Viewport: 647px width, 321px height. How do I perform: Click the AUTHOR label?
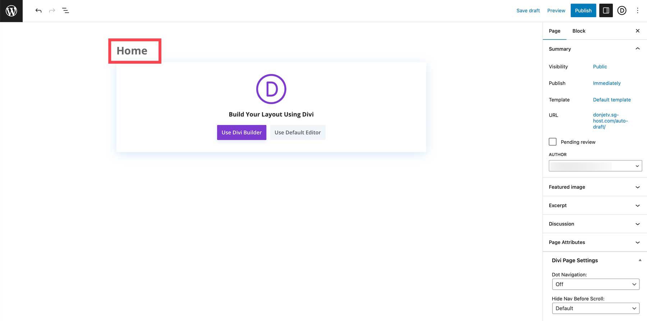pyautogui.click(x=557, y=154)
